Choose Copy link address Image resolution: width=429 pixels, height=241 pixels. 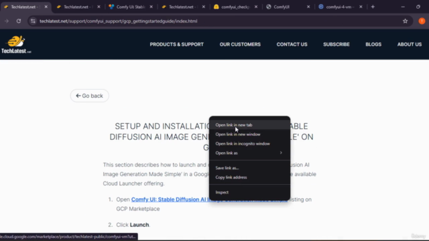coord(249,177)
